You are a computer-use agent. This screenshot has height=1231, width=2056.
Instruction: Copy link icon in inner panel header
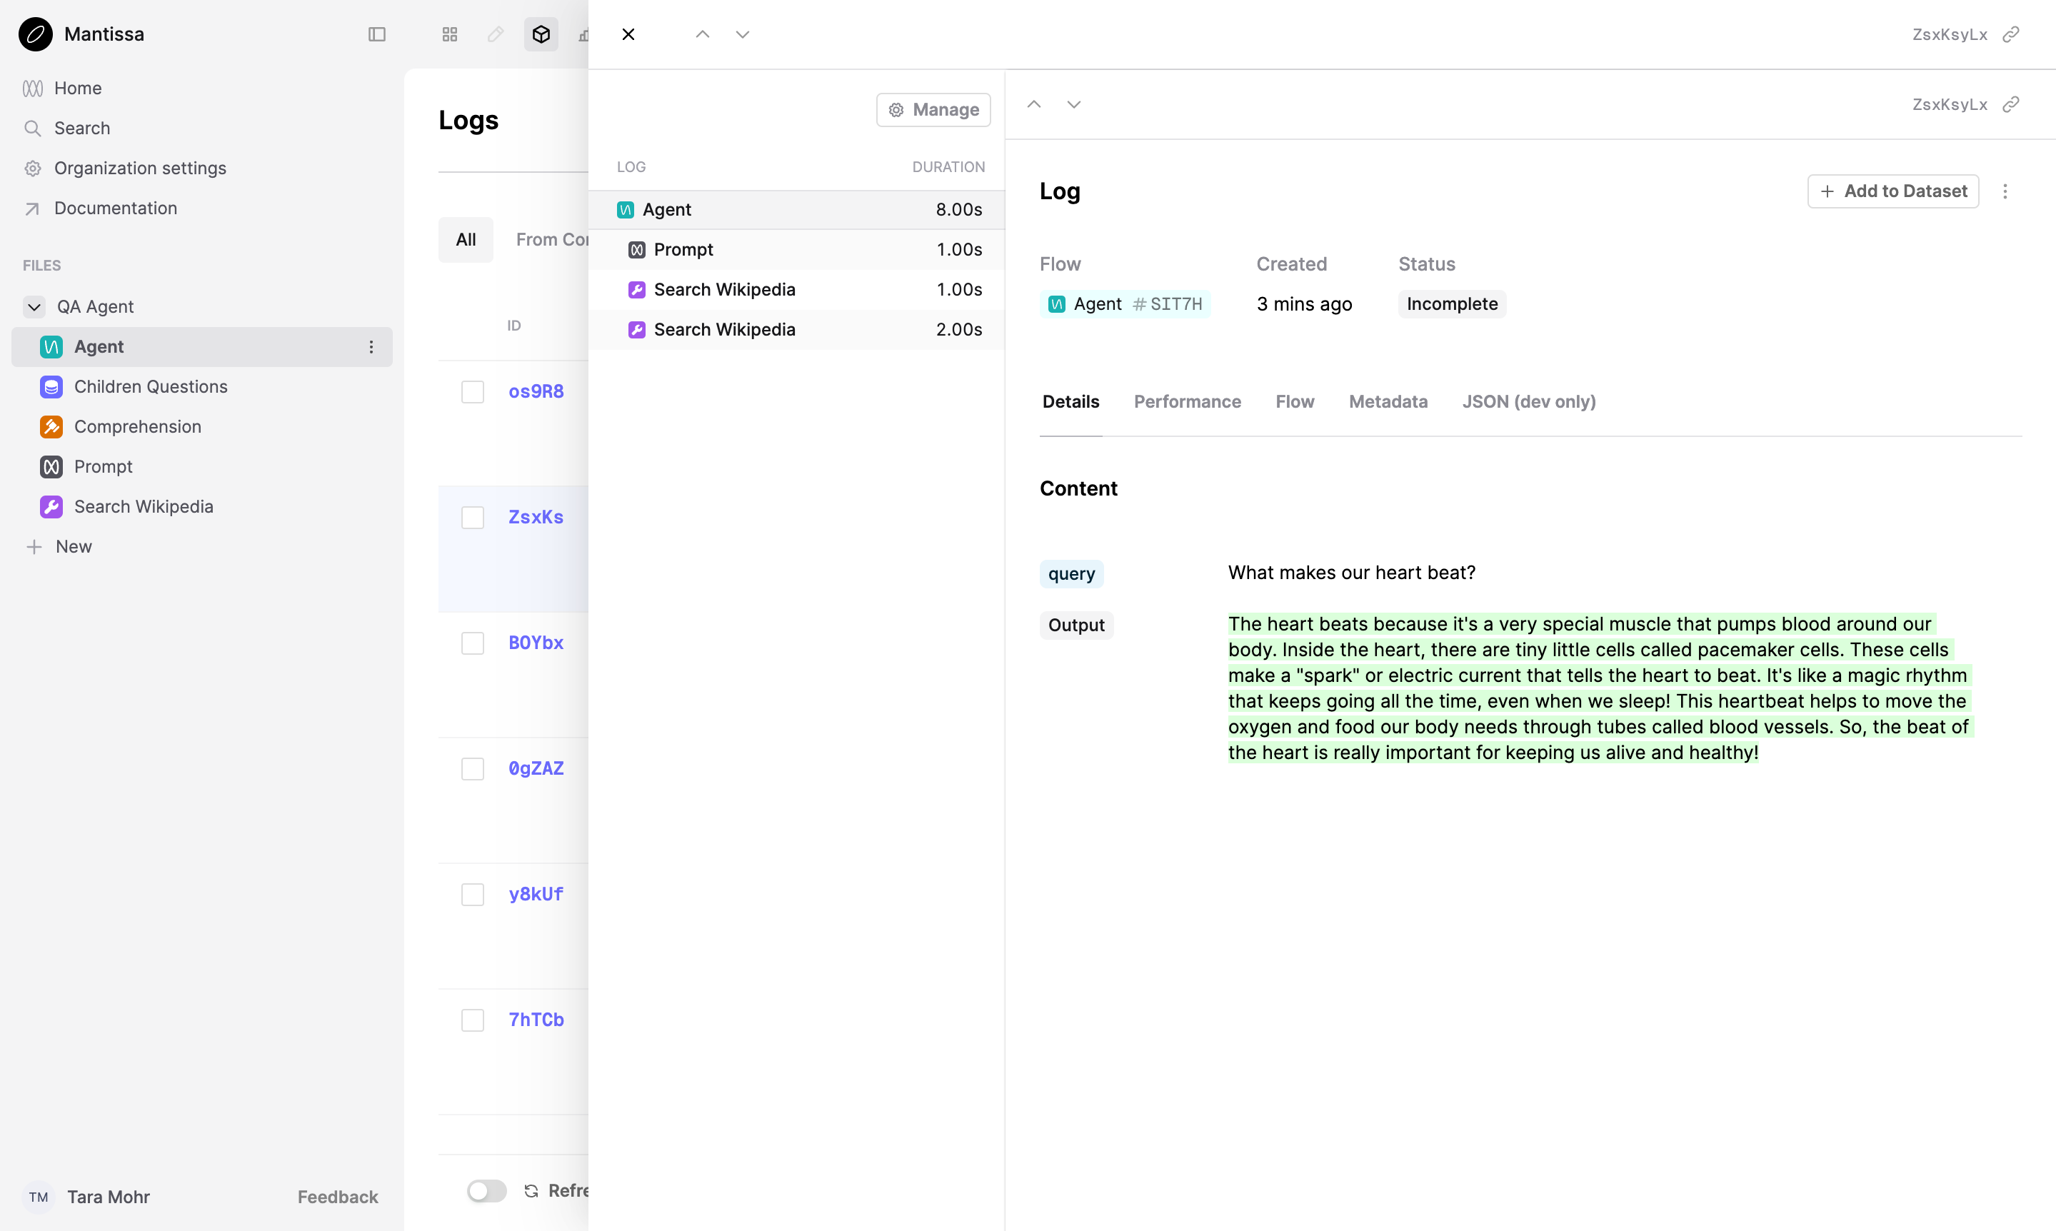[x=2010, y=104]
